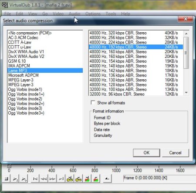Choose Ogg Vorbis (mode3) codec

click(45, 108)
